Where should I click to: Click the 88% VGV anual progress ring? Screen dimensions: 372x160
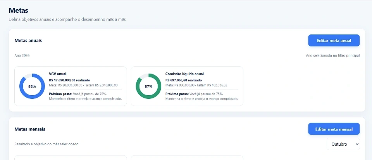(32, 86)
